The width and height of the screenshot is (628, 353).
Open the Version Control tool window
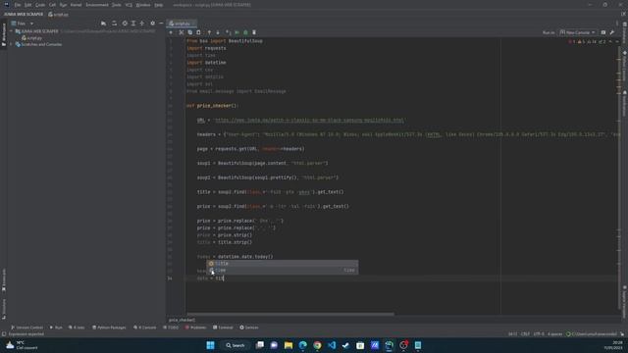[x=26, y=328]
